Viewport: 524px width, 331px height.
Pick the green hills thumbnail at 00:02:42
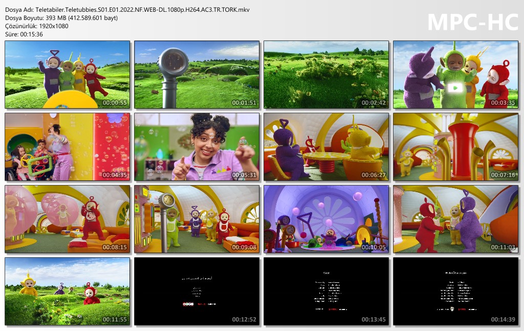click(326, 75)
